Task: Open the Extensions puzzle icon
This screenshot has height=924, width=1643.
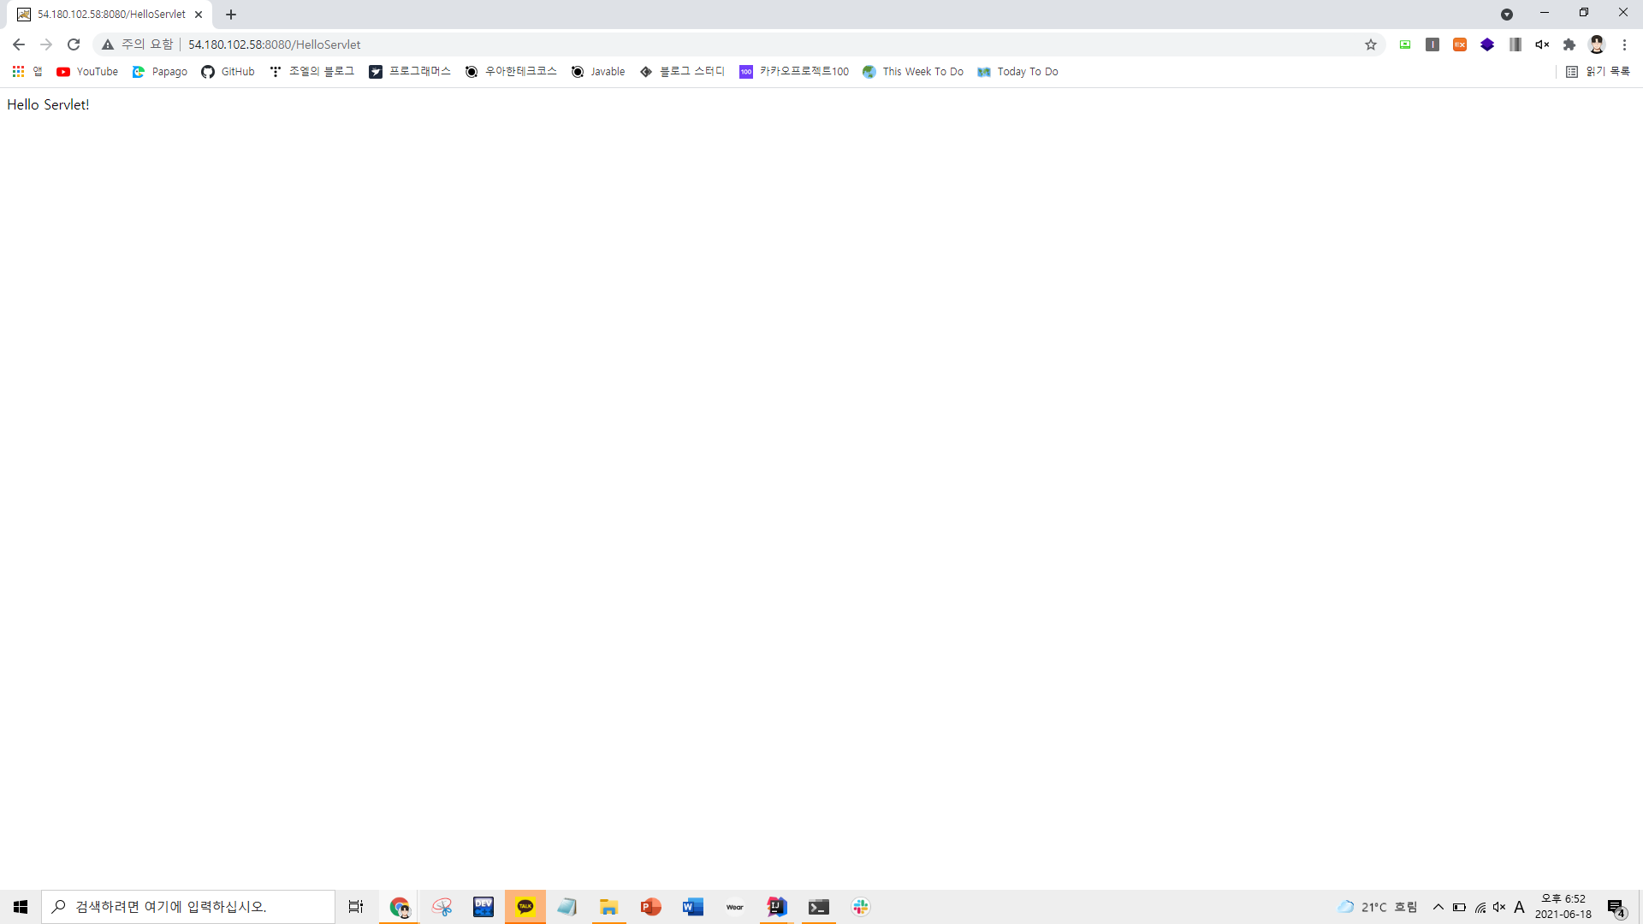Action: [x=1569, y=44]
